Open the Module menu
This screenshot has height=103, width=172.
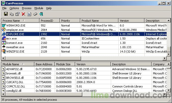tap(39, 8)
